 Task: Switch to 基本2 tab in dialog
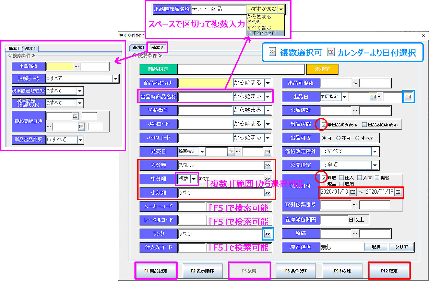click(157, 47)
